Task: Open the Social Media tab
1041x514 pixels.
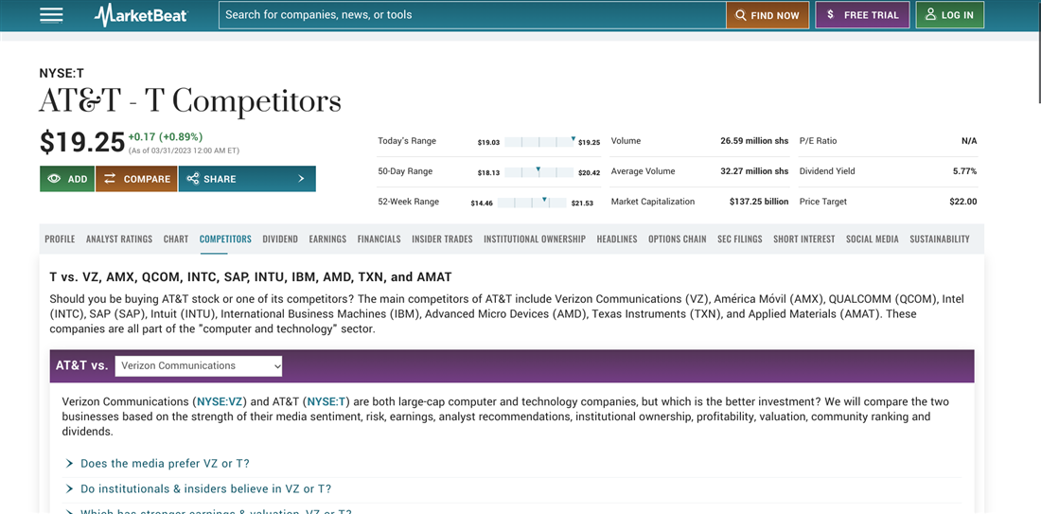Action: 873,239
